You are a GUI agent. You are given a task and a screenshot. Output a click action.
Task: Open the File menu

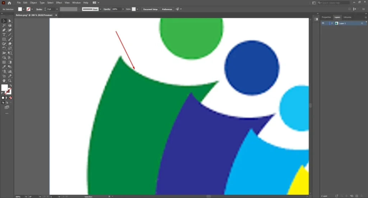[19, 3]
